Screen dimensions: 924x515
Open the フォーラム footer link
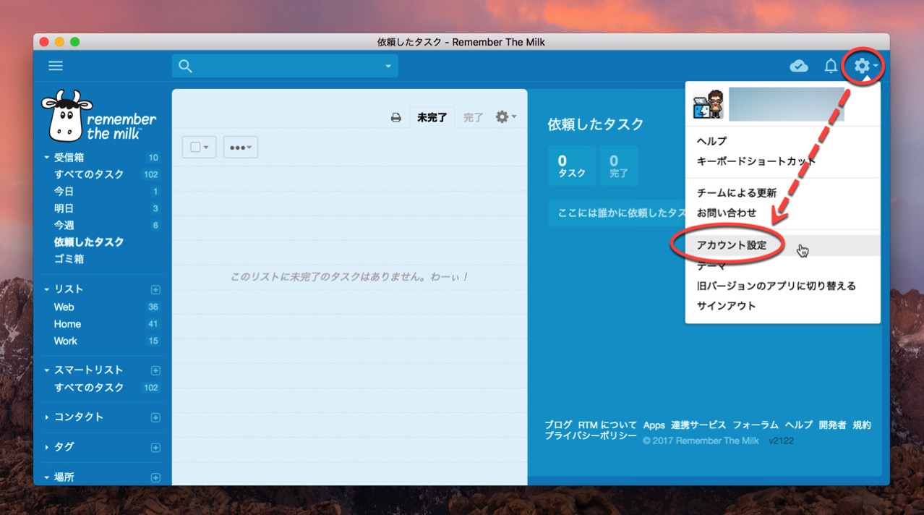[756, 425]
